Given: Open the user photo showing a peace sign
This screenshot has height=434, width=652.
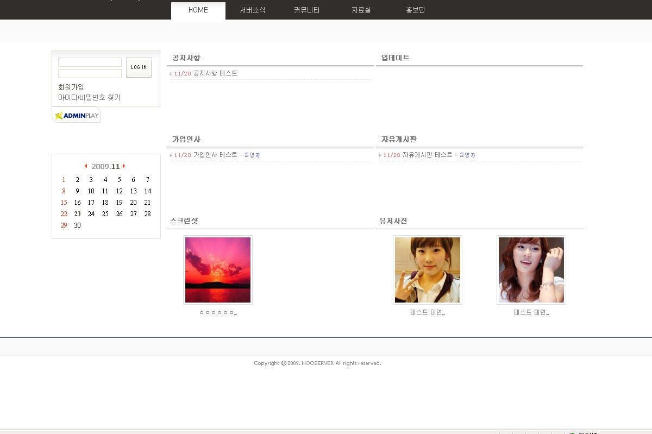Looking at the screenshot, I should click(427, 270).
